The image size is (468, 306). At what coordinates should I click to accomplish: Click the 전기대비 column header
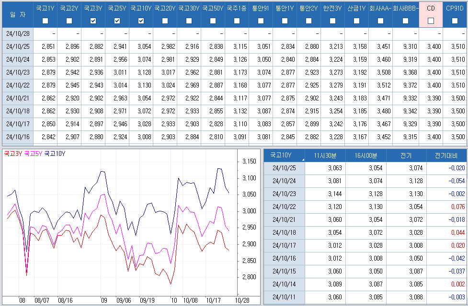[446, 156]
